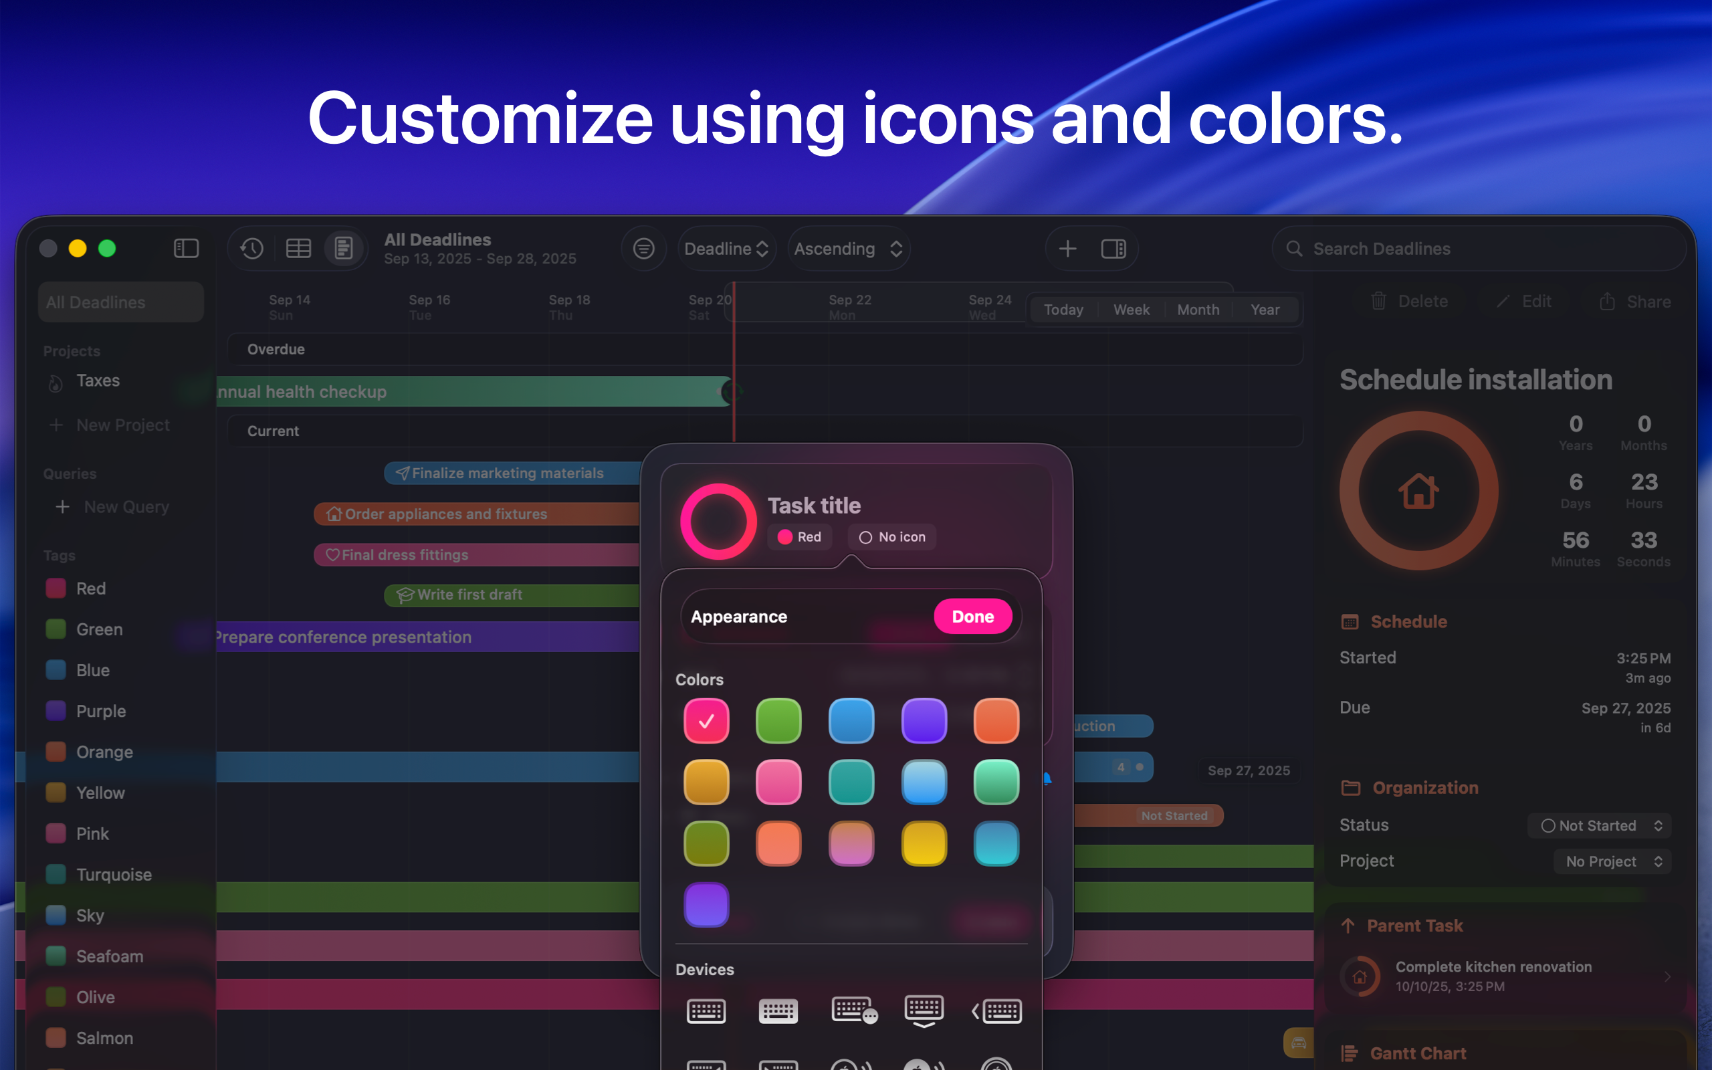Viewport: 1712px width, 1070px height.
Task: Choose the first keyboard device icon
Action: [706, 1010]
